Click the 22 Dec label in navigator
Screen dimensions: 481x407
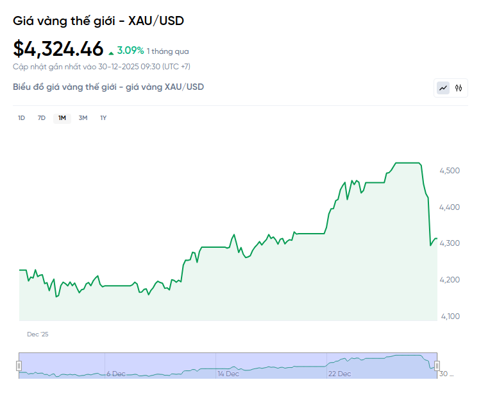click(x=339, y=374)
